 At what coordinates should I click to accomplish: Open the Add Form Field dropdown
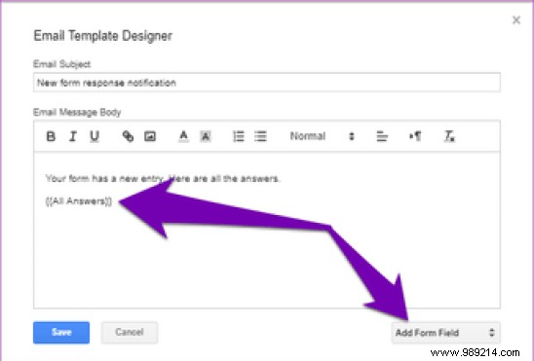click(445, 333)
